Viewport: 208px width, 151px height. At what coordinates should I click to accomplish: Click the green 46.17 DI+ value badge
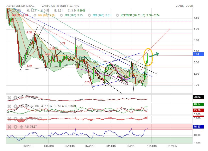click(198, 104)
